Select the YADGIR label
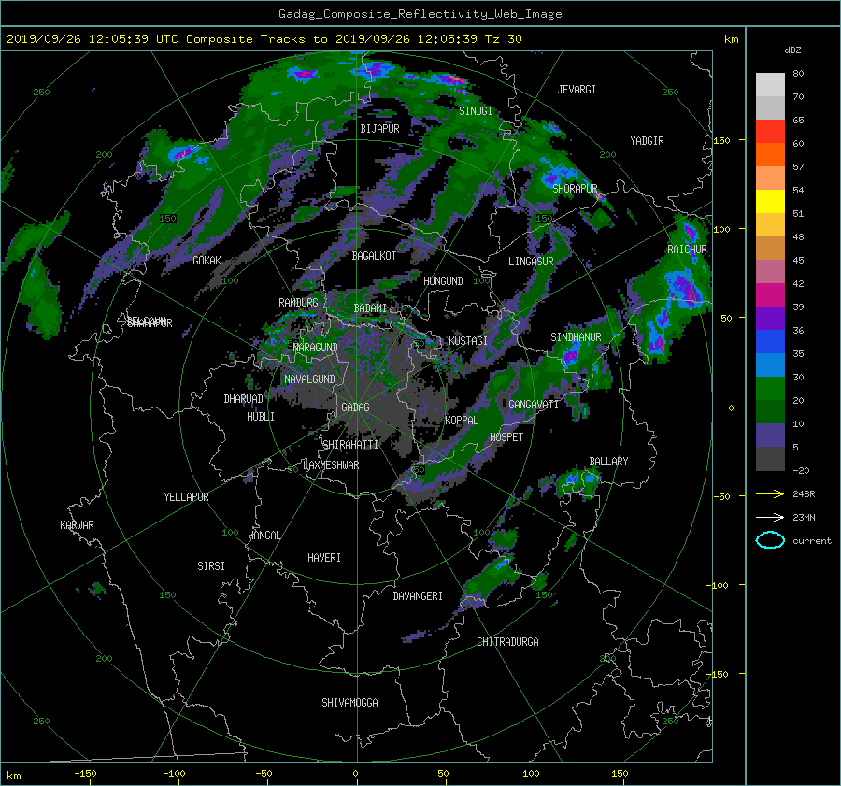 tap(647, 141)
